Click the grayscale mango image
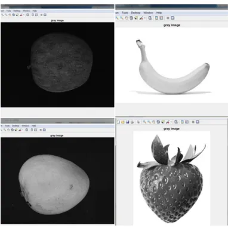228x228 pixels. 57,180
